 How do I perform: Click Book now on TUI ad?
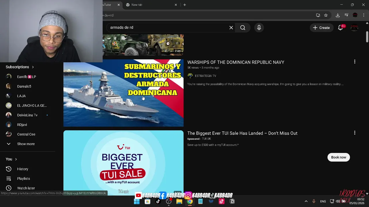tap(338, 157)
